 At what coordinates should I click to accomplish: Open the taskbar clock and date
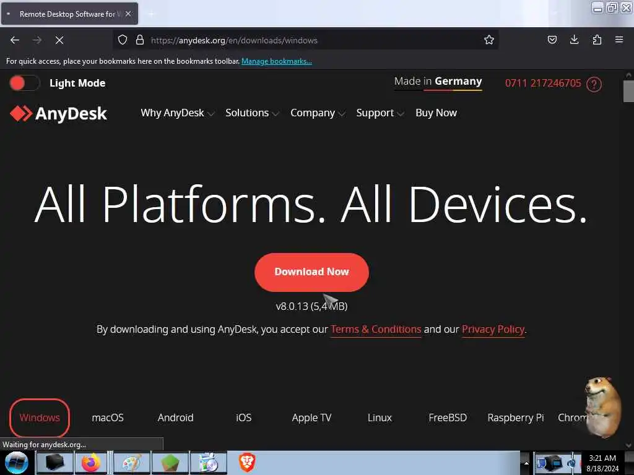tap(602, 463)
